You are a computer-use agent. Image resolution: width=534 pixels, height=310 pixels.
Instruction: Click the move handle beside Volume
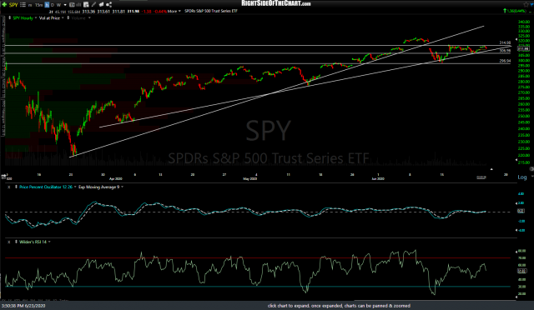tap(68, 17)
